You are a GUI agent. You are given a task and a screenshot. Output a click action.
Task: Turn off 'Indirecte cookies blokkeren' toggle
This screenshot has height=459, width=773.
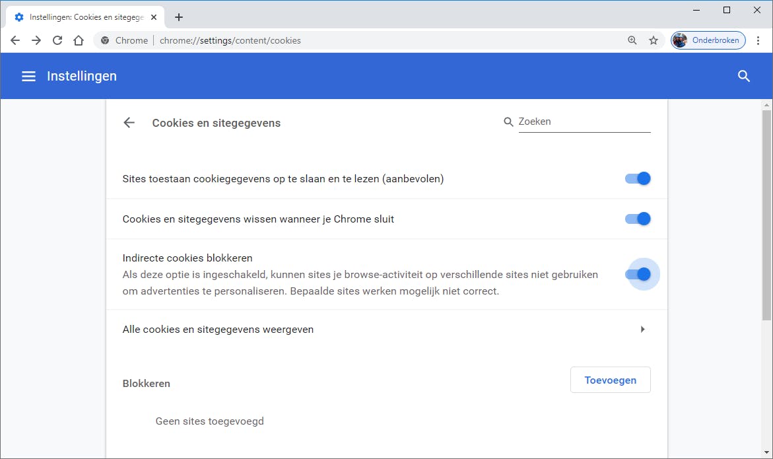638,274
